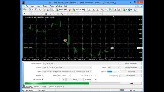Click the New Order button
Viewport: 164px width, 92px height.
pyautogui.click(x=62, y=10)
